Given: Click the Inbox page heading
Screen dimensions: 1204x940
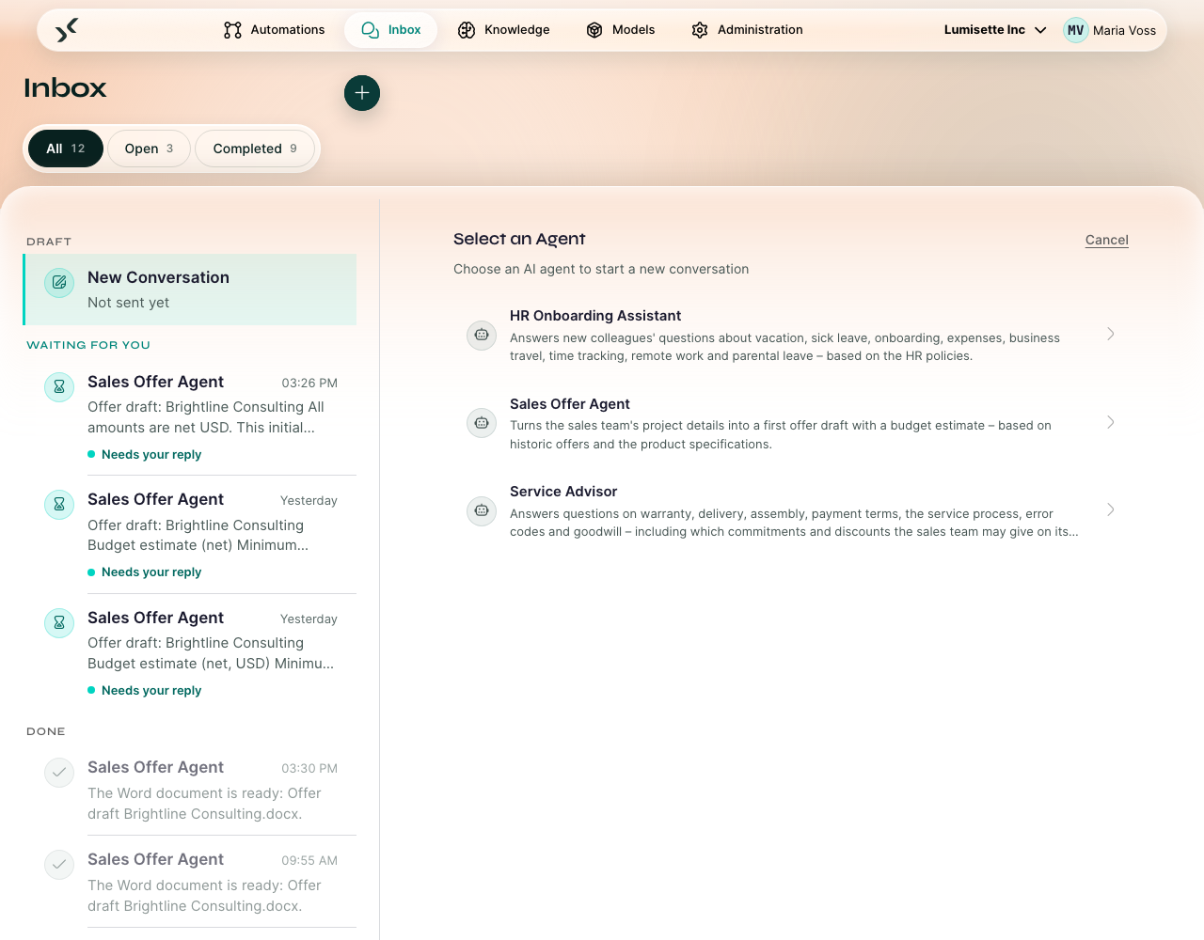Looking at the screenshot, I should (x=65, y=88).
